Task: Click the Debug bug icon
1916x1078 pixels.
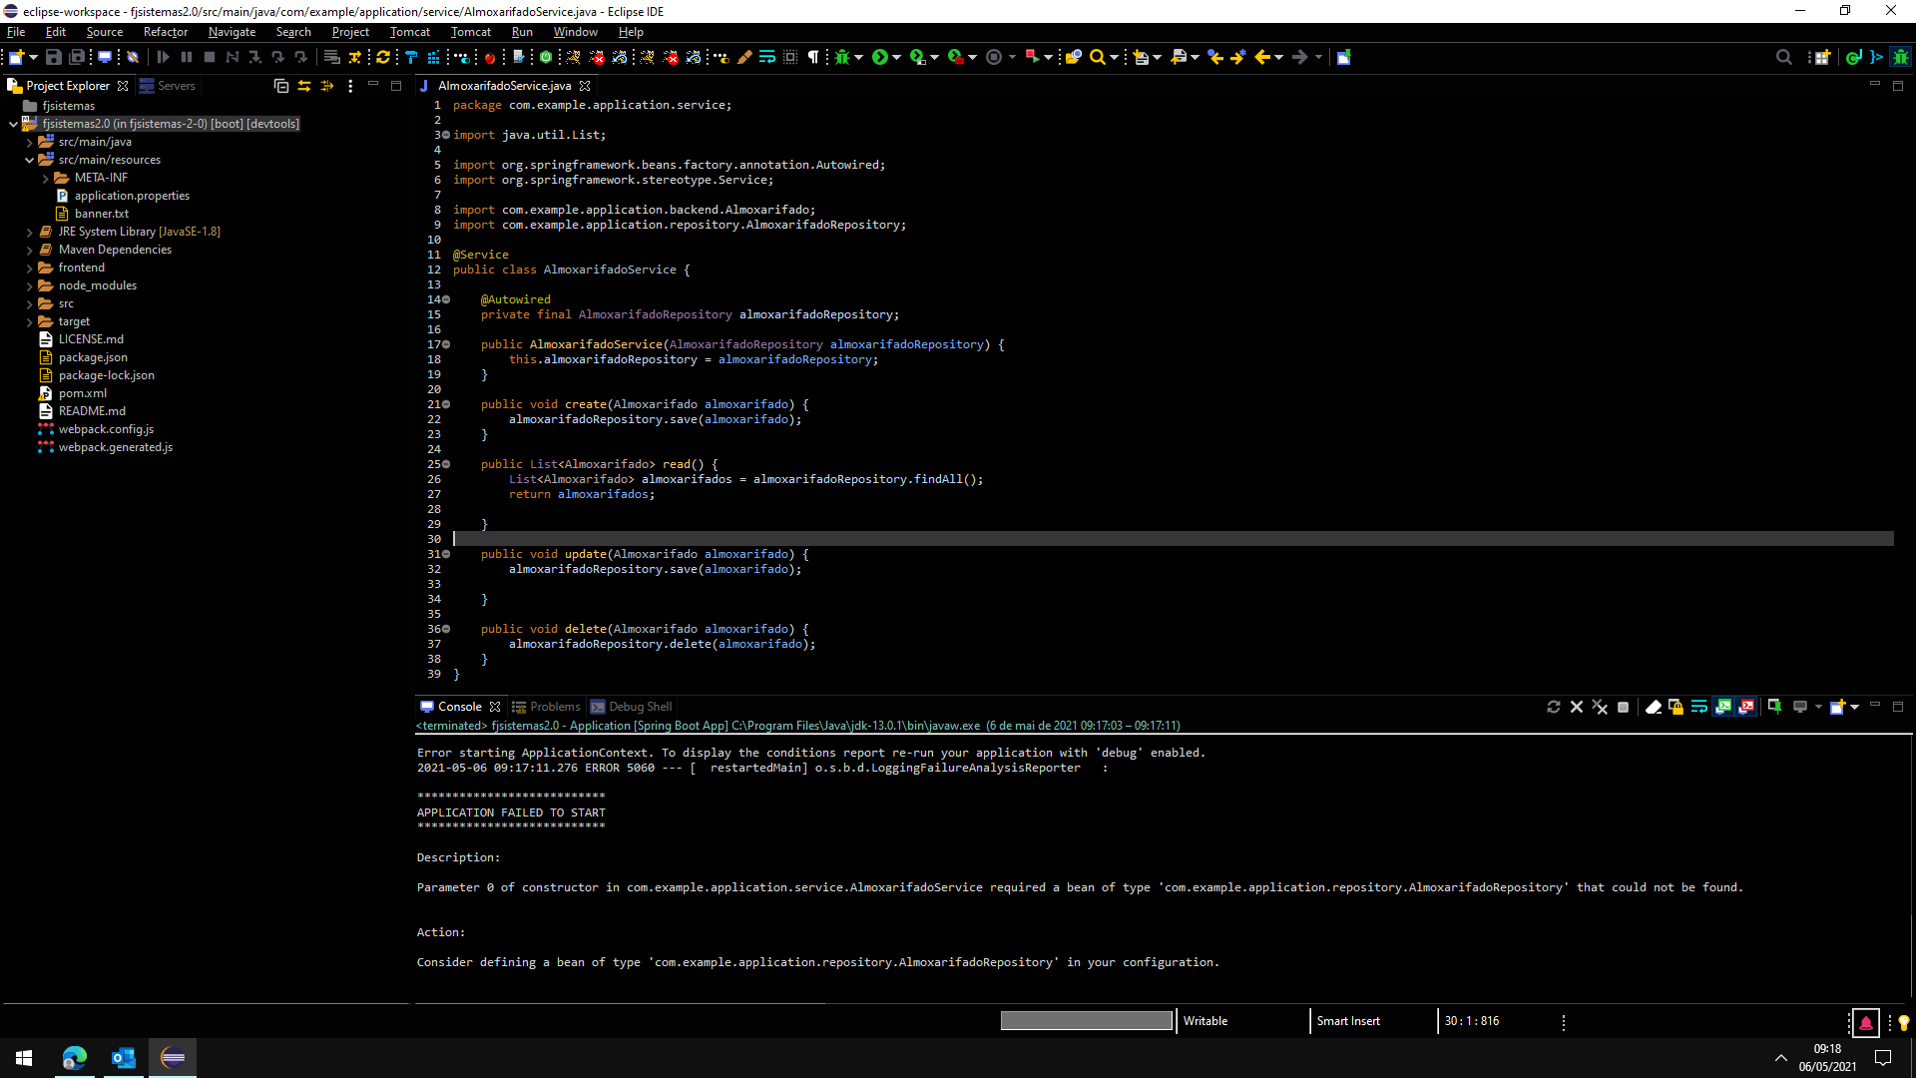Action: [x=842, y=57]
